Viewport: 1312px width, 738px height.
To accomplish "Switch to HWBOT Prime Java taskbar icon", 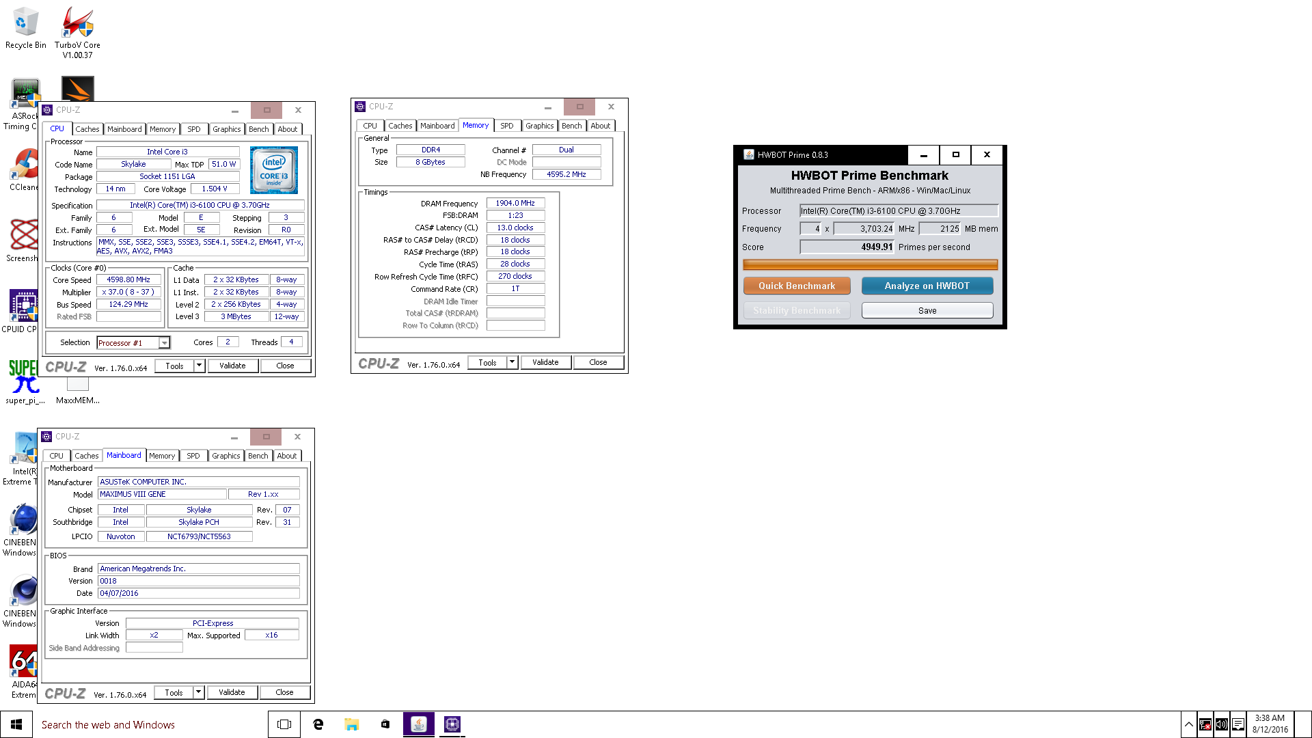I will [x=418, y=724].
